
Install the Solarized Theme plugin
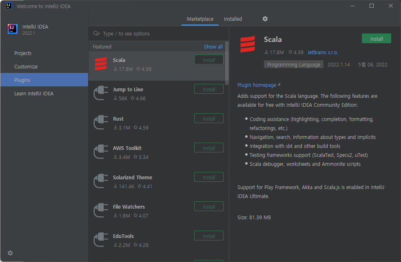(209, 177)
